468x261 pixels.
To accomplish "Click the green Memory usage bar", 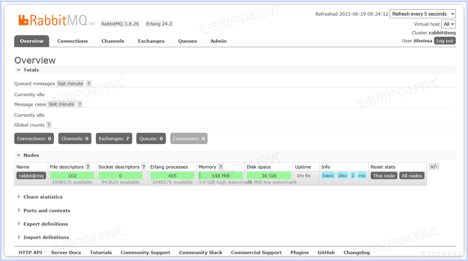I will click(221, 175).
